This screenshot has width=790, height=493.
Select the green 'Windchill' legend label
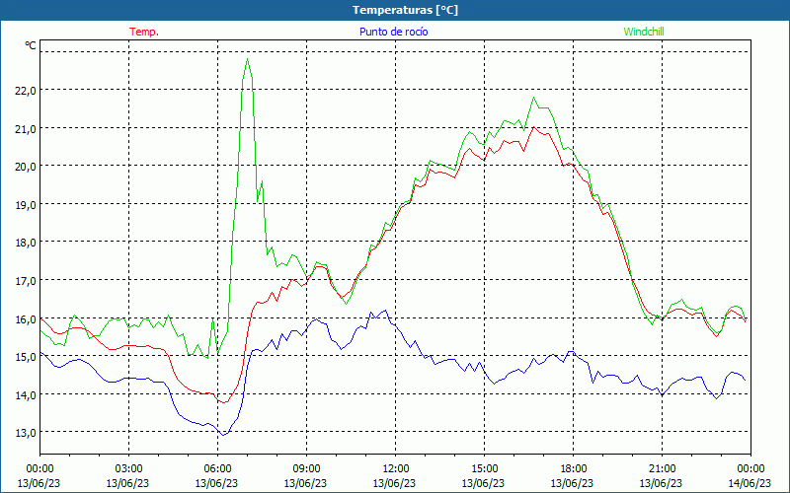pyautogui.click(x=644, y=32)
